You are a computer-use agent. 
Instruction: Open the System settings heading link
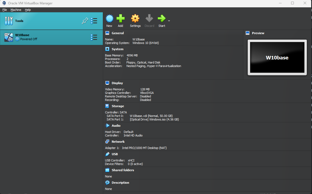coord(117,49)
